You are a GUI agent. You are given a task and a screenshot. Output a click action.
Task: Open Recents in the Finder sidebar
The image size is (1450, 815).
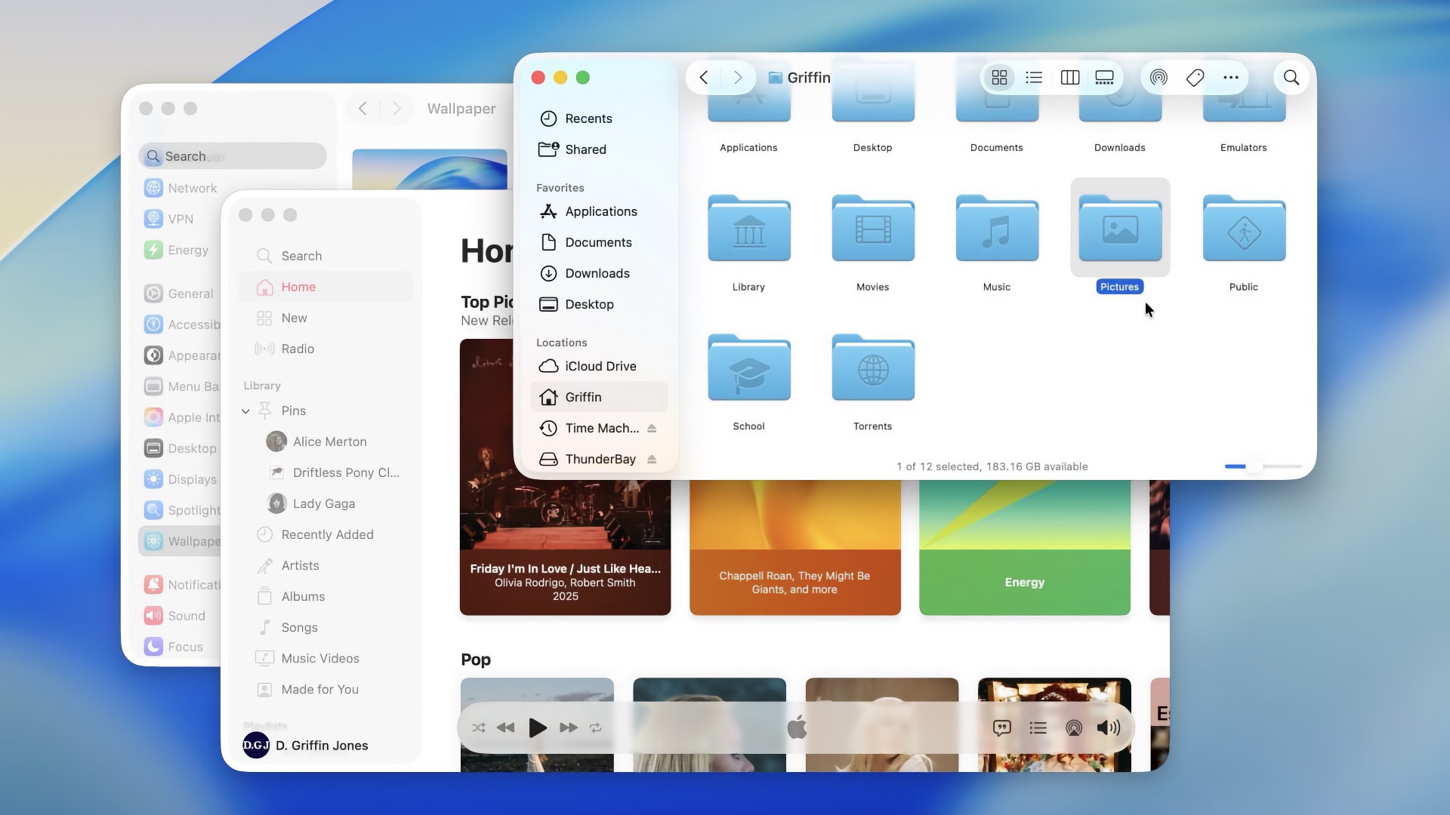(589, 118)
